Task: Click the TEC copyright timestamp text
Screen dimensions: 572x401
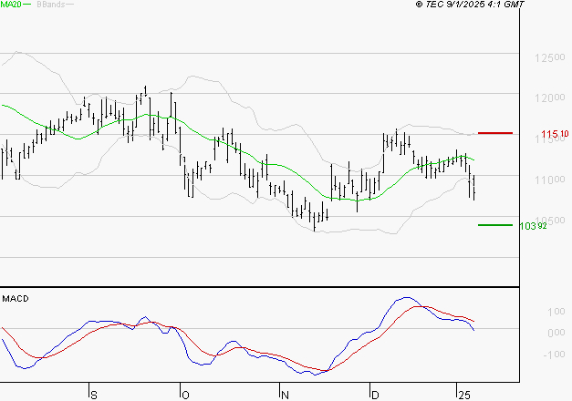Action: click(470, 5)
